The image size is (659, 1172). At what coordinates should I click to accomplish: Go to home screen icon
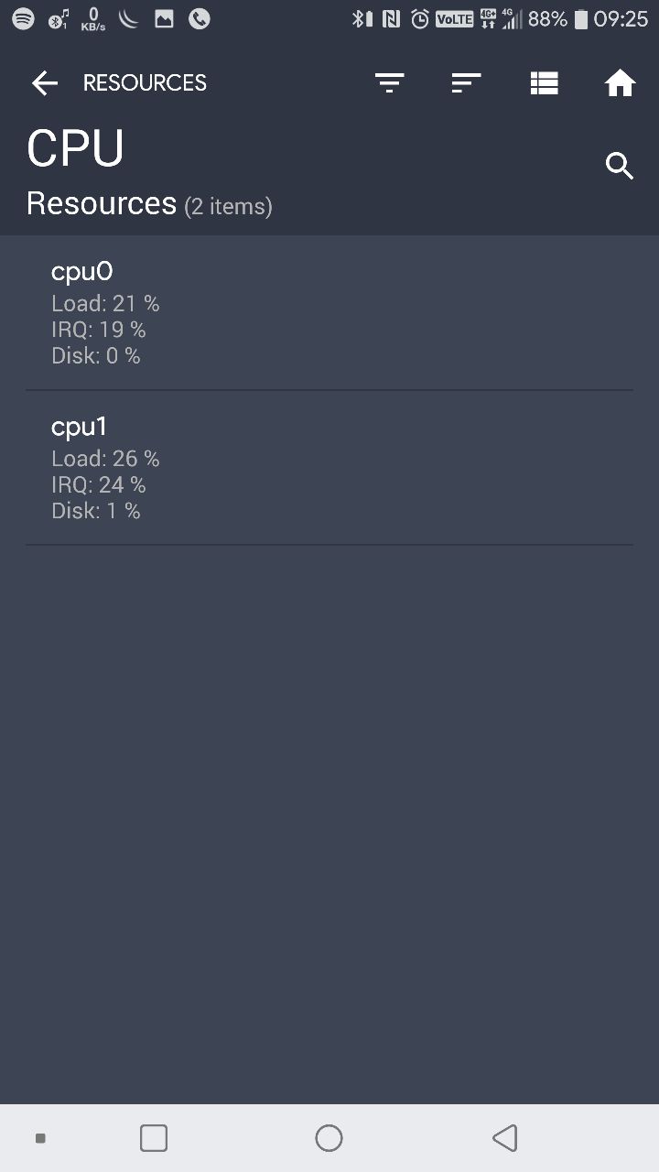[620, 83]
